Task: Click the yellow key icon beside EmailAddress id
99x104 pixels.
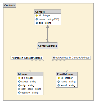Action: pos(59,78)
